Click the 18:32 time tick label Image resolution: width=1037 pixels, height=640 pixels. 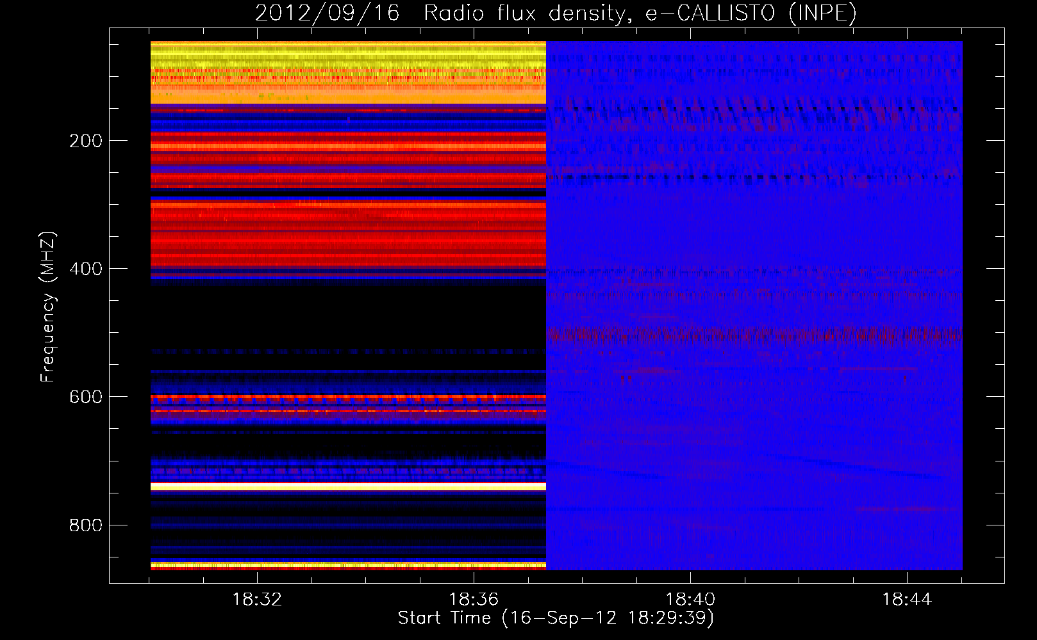click(x=257, y=600)
